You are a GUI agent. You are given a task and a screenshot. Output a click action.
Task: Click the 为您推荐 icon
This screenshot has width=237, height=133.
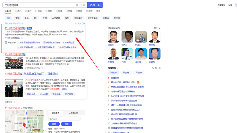click(x=6, y=43)
